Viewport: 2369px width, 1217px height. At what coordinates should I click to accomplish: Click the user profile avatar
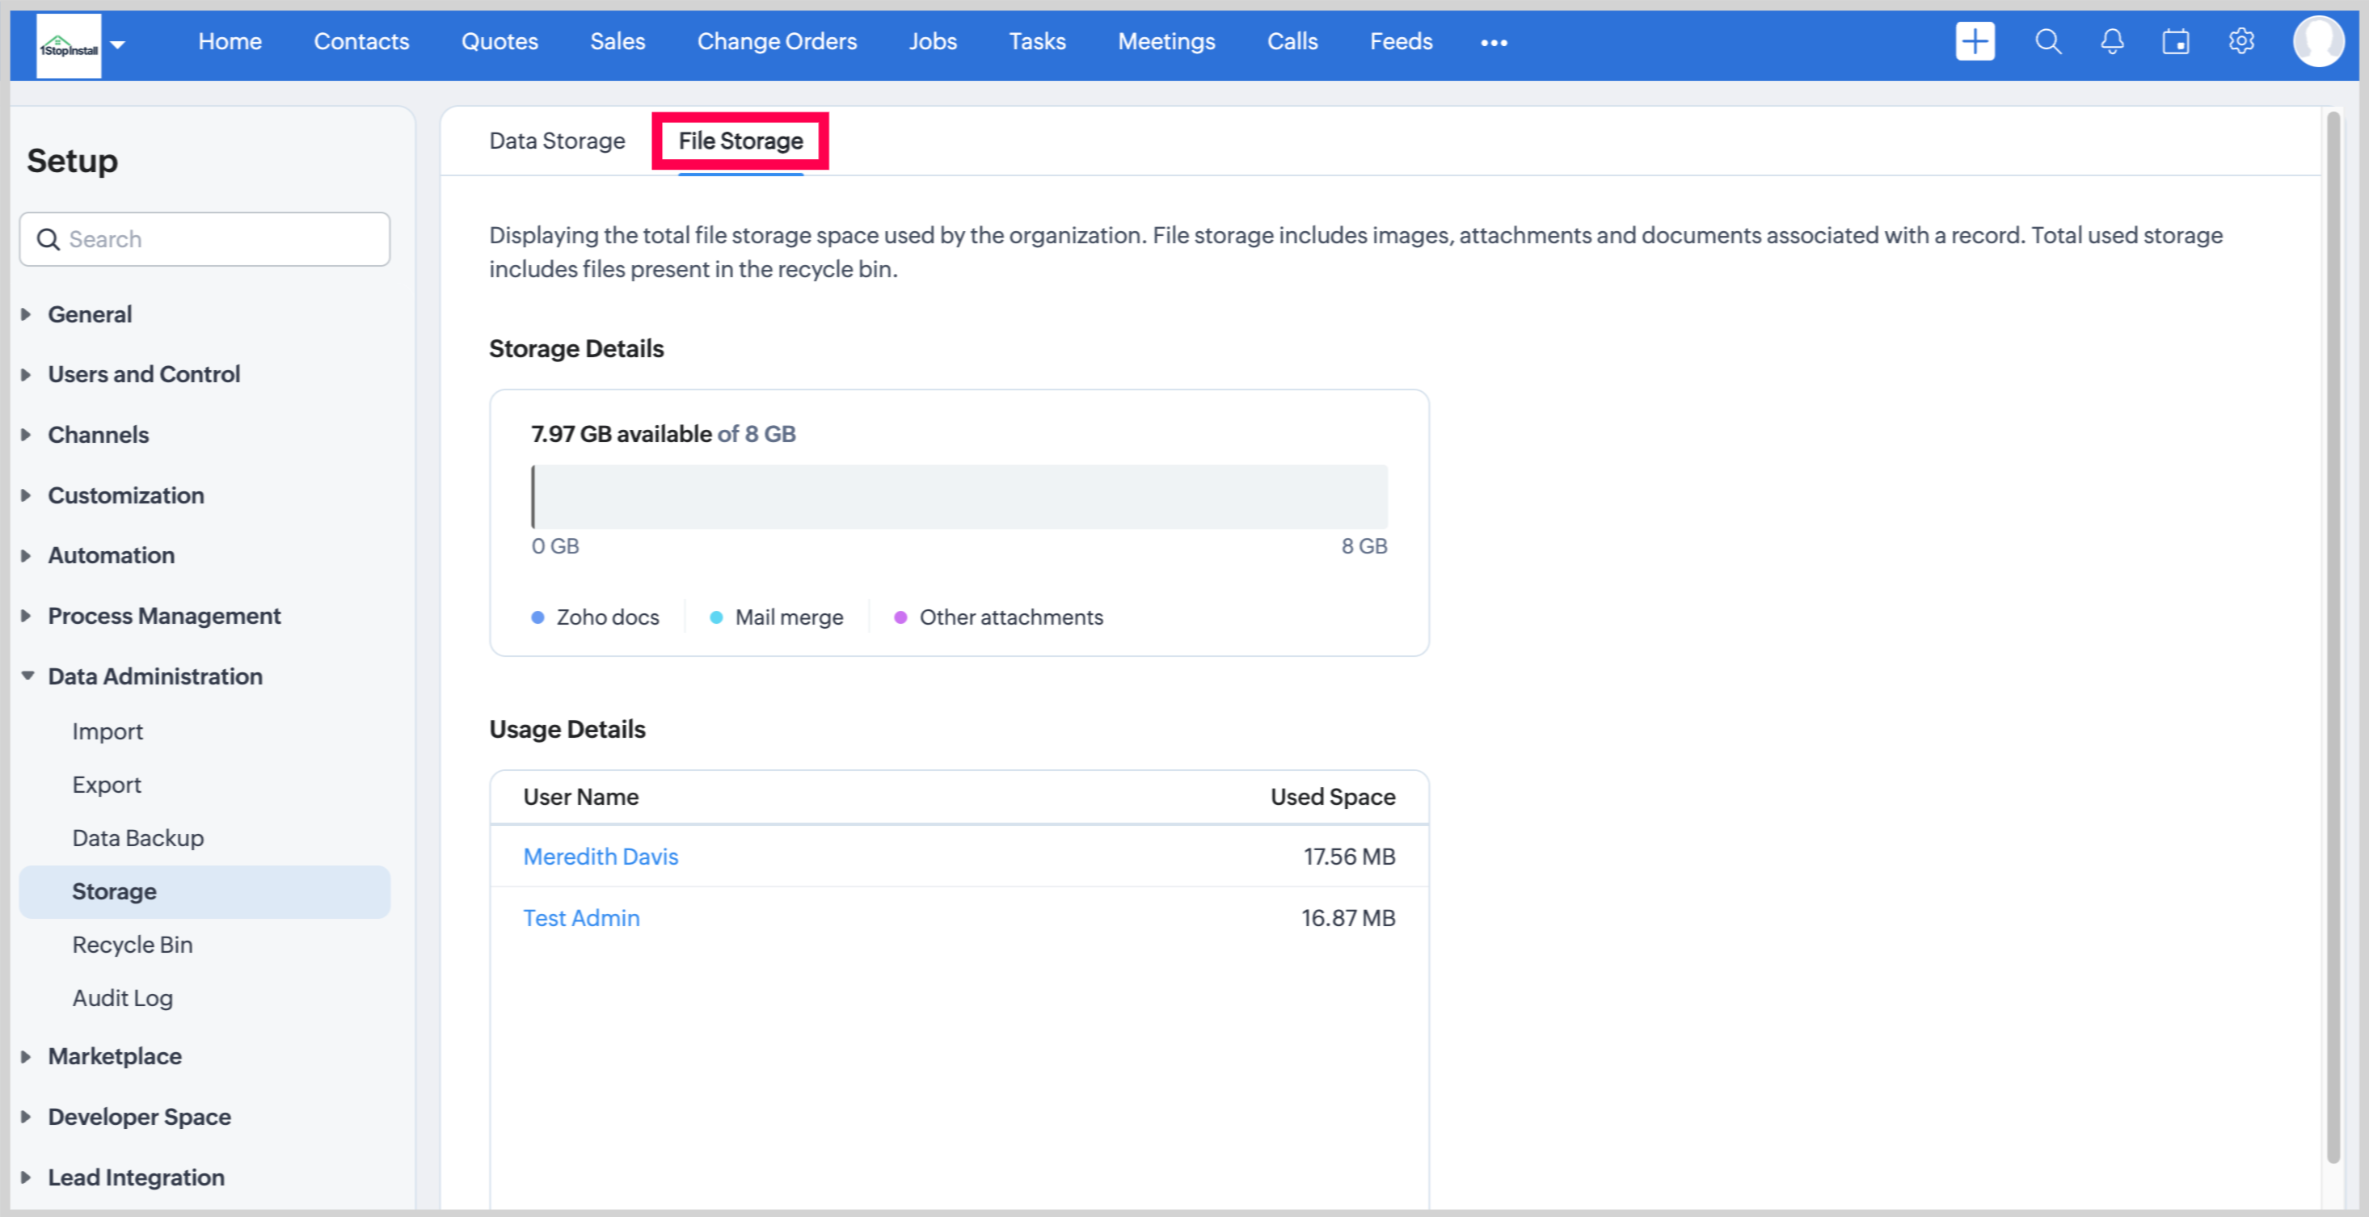[2317, 42]
